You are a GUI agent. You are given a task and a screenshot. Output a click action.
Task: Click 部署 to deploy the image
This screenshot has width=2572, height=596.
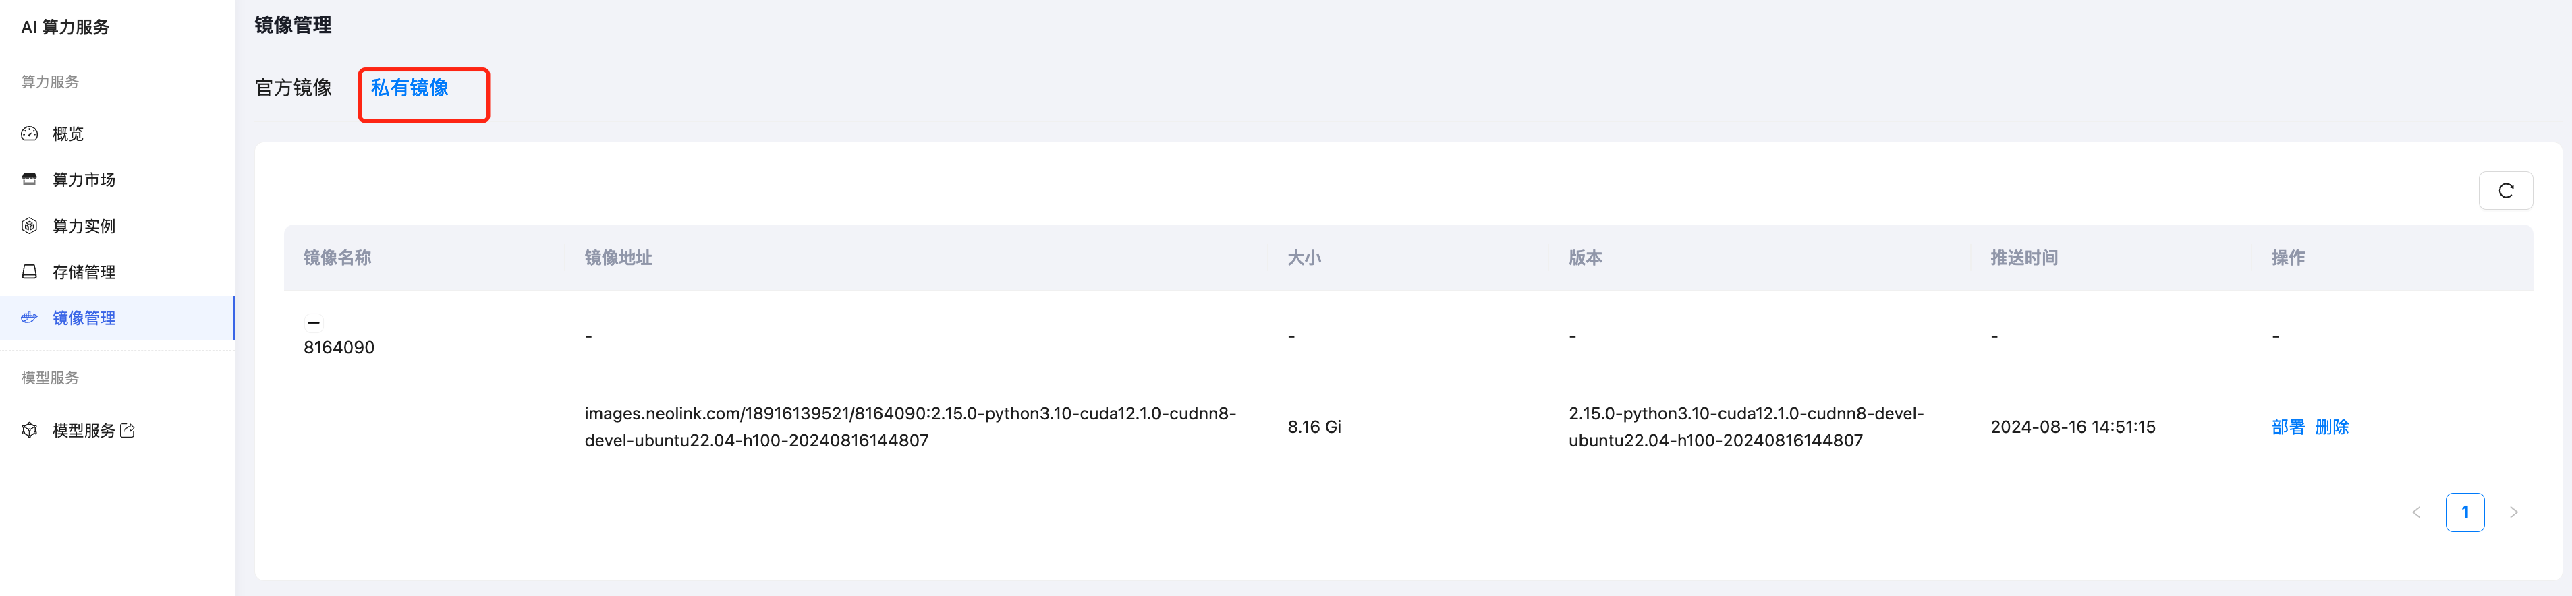tap(2287, 427)
